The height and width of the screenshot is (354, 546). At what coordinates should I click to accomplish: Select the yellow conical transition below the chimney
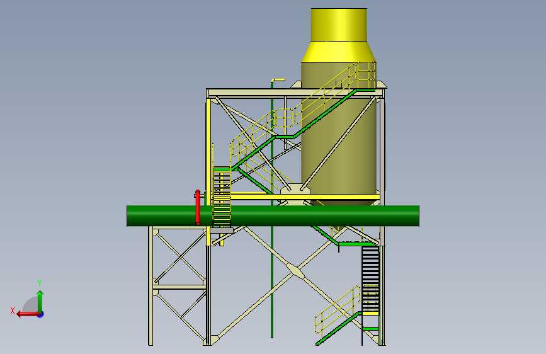(338, 52)
